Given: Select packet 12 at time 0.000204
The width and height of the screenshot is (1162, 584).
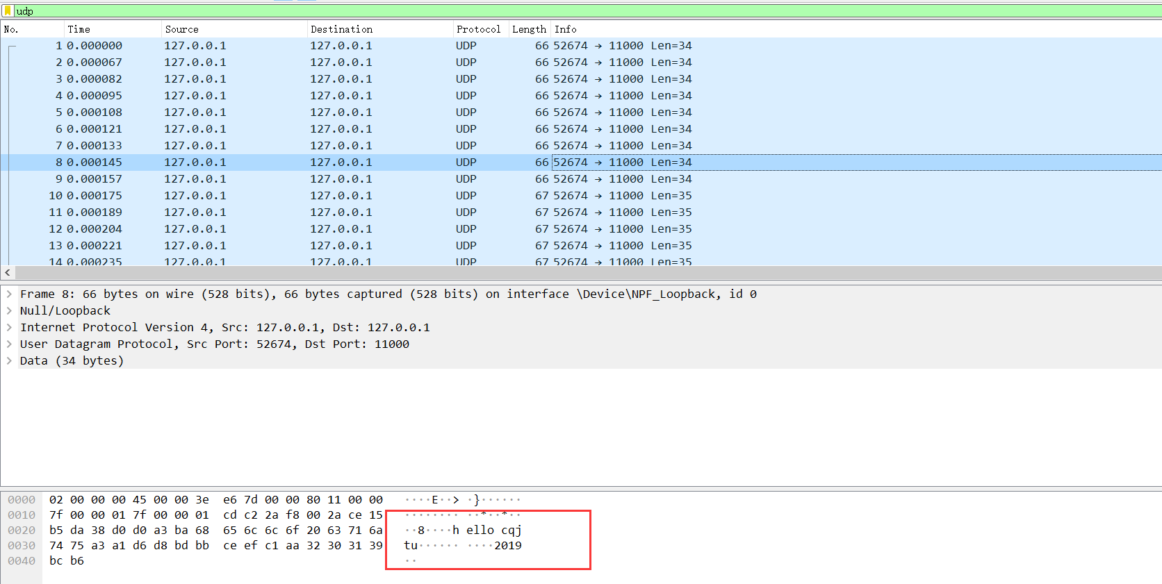Looking at the screenshot, I should coord(581,229).
